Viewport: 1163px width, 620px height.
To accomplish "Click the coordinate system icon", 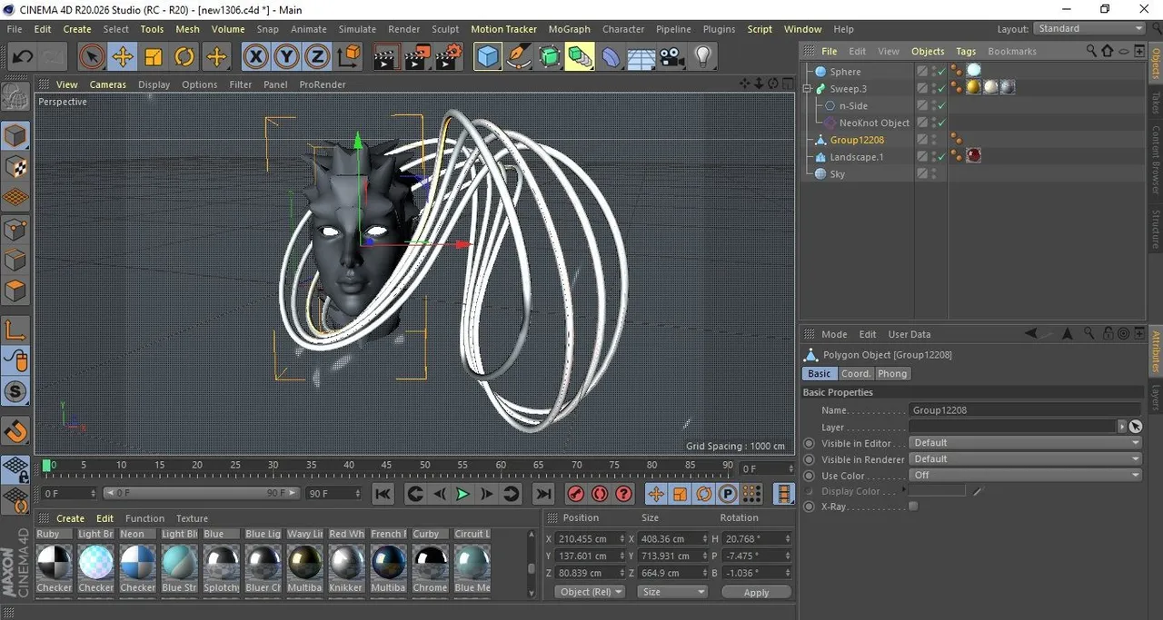I will click(349, 57).
